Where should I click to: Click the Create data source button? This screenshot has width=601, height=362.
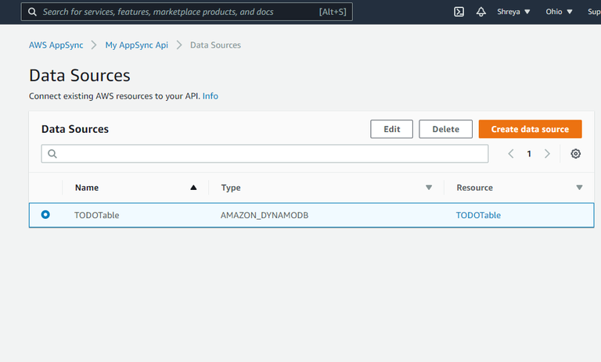tap(530, 129)
